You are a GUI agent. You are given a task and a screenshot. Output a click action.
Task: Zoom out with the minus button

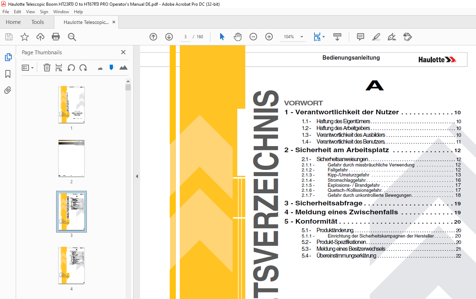tap(253, 37)
